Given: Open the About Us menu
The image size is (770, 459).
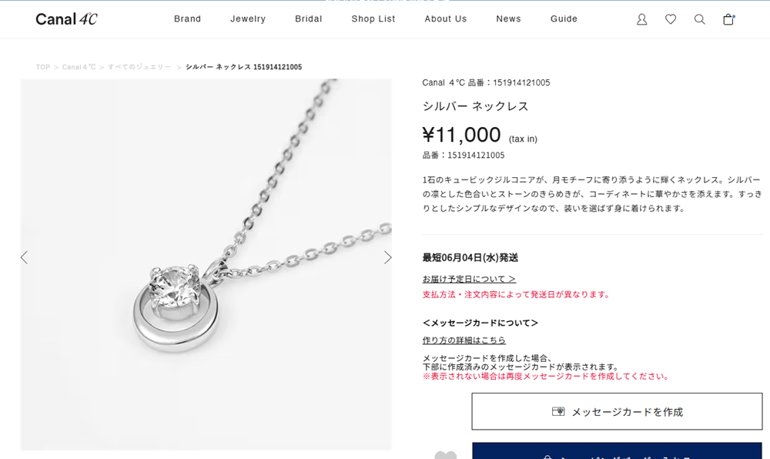Looking at the screenshot, I should click(x=445, y=18).
